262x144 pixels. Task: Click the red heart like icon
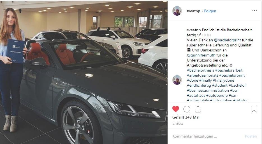coord(175,109)
